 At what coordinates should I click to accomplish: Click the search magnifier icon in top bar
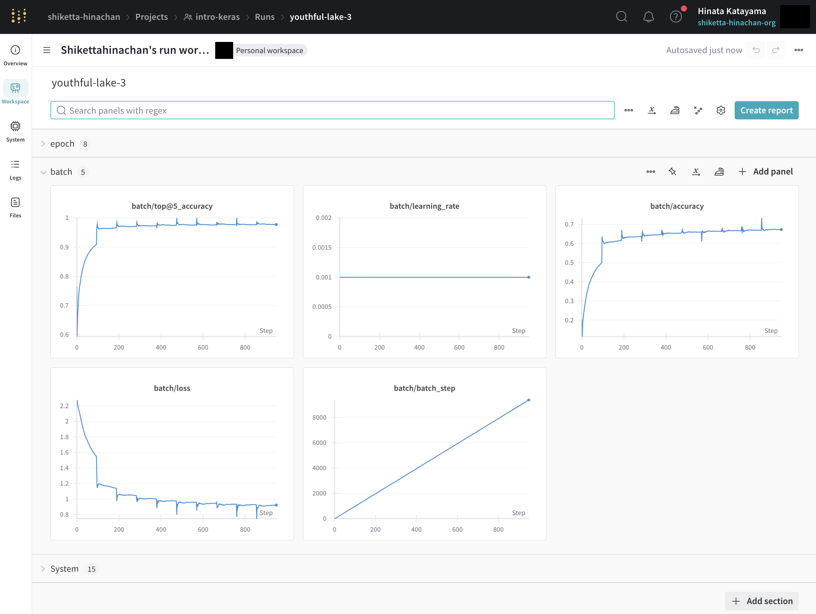621,17
